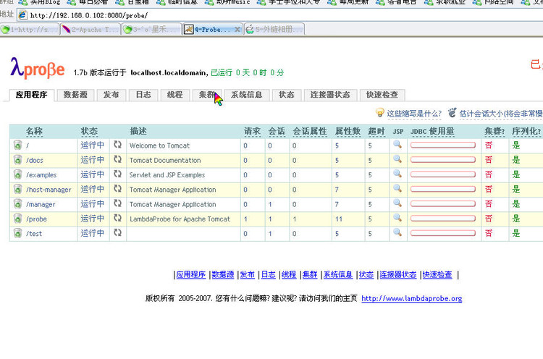
Task: Click the undeploy icon for /examples
Action: click(17, 174)
